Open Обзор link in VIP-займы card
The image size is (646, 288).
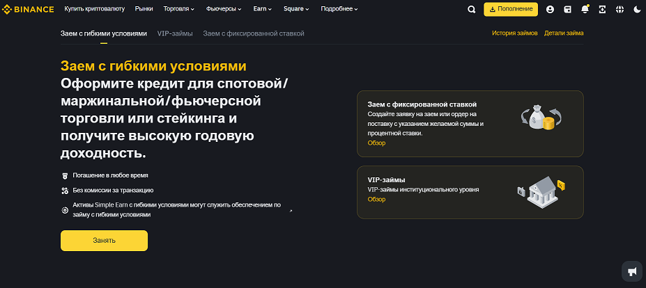[376, 200]
